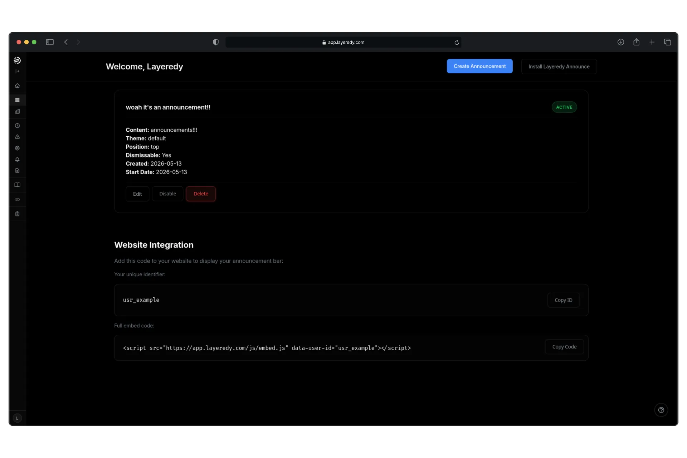Go to Home via the house icon
The height and width of the screenshot is (458, 687).
click(17, 86)
